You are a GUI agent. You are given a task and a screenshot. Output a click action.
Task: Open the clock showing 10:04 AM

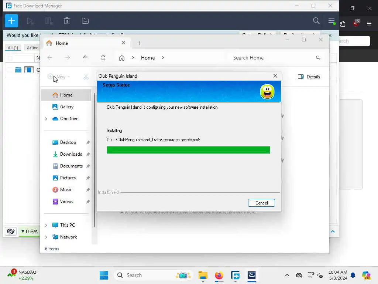point(338,275)
